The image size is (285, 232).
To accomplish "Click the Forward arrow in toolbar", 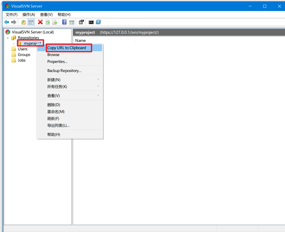I will [x=14, y=22].
